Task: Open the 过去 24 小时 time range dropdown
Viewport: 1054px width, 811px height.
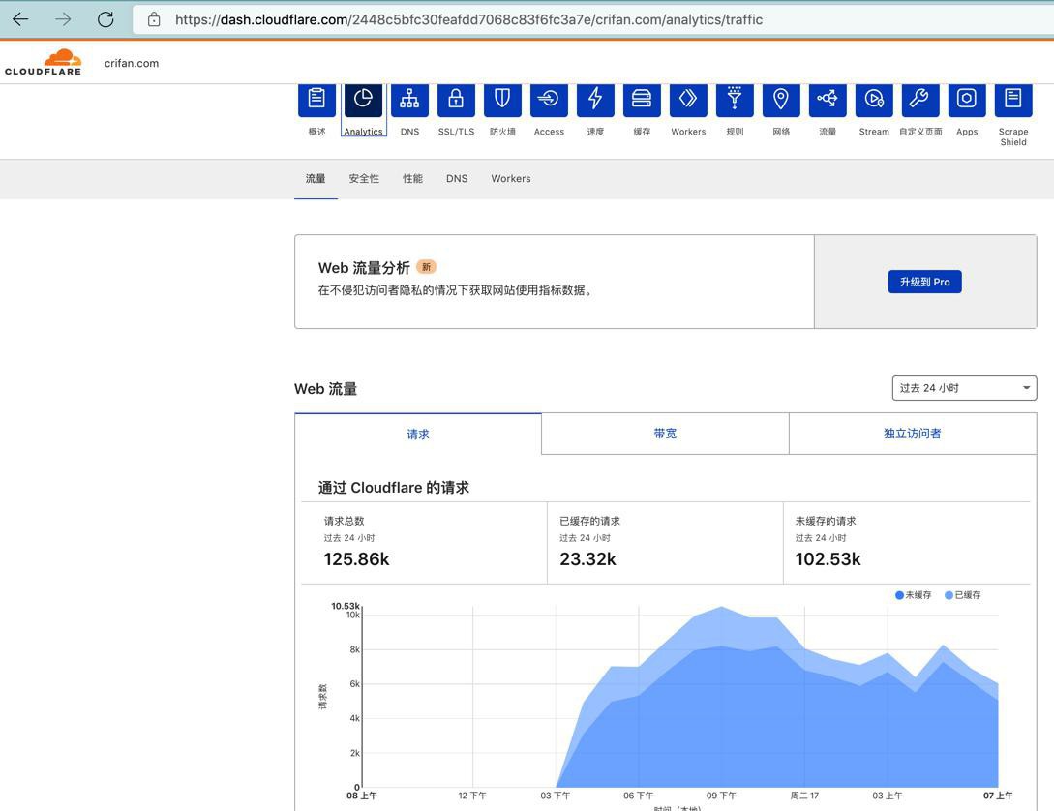Action: (964, 388)
